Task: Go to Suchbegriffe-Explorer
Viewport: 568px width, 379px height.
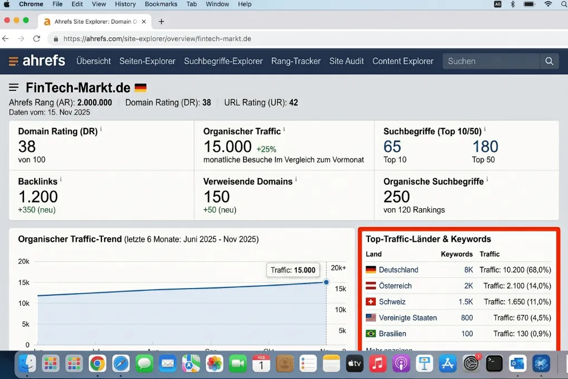Action: coord(223,61)
